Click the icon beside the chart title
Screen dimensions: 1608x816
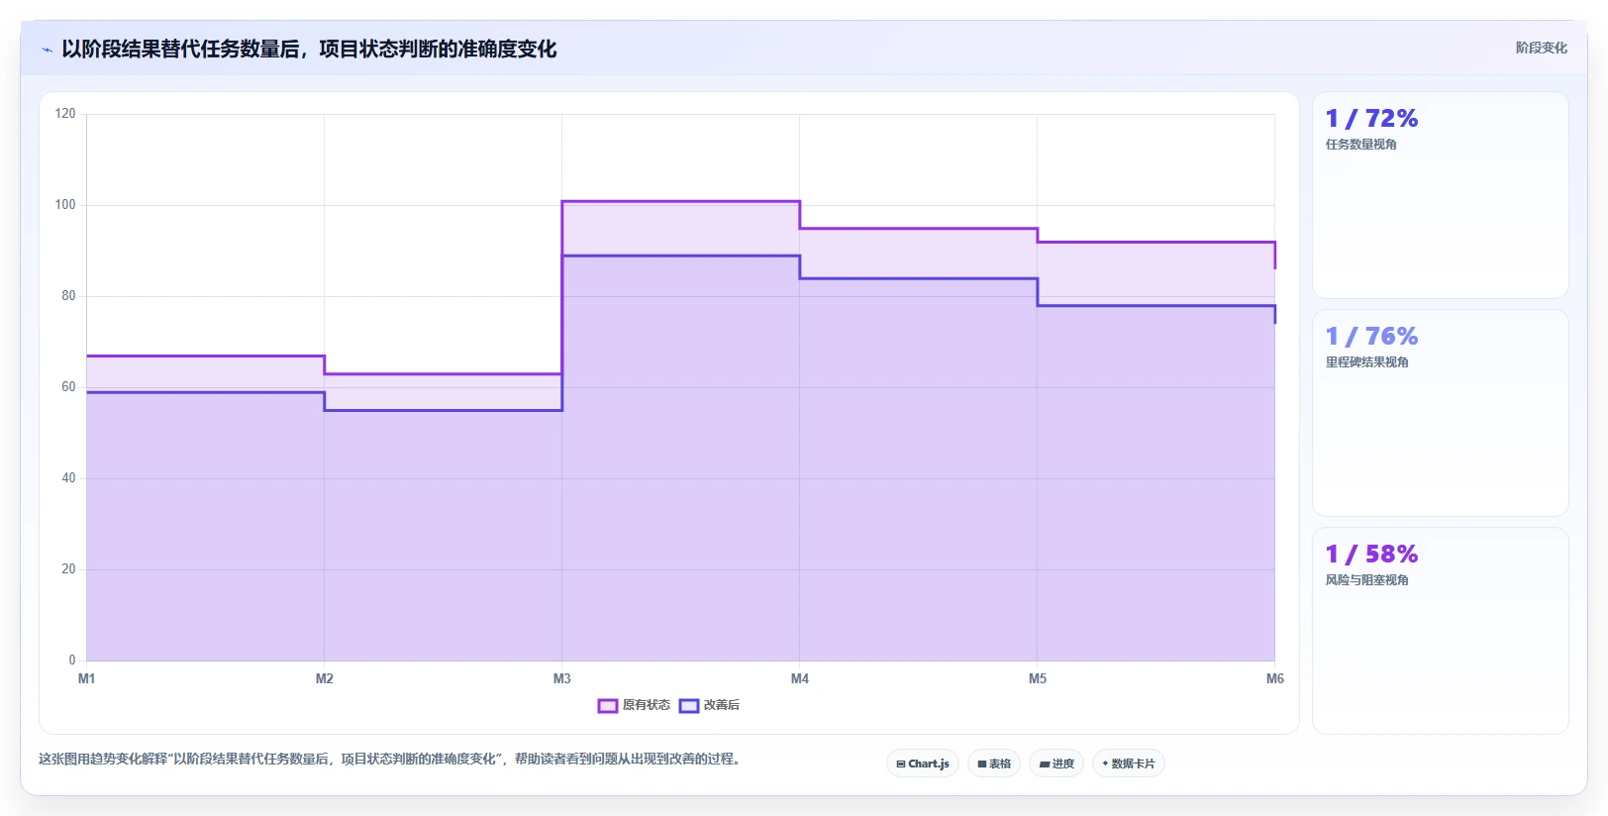tap(47, 50)
